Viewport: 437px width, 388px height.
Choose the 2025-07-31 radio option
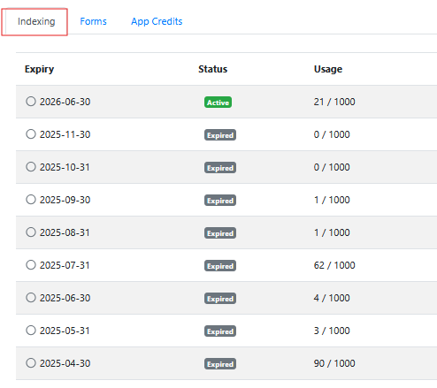click(31, 265)
